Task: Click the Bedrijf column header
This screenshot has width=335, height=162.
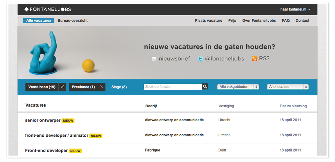Action: (151, 106)
